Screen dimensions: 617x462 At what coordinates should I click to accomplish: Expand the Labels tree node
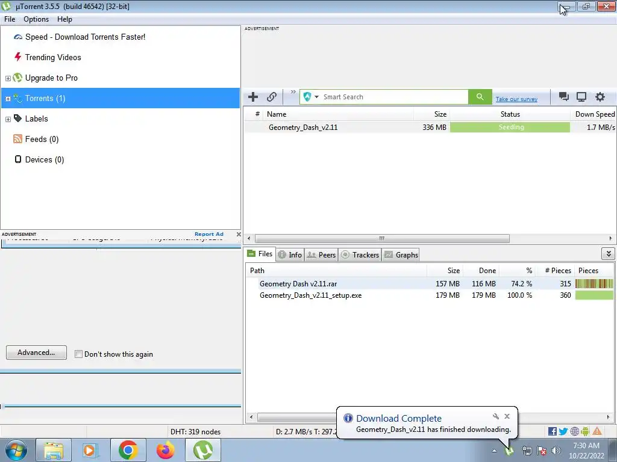pos(8,119)
